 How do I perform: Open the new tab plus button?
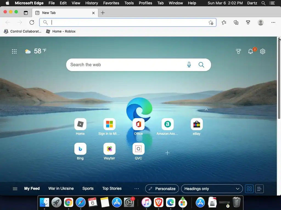(103, 13)
